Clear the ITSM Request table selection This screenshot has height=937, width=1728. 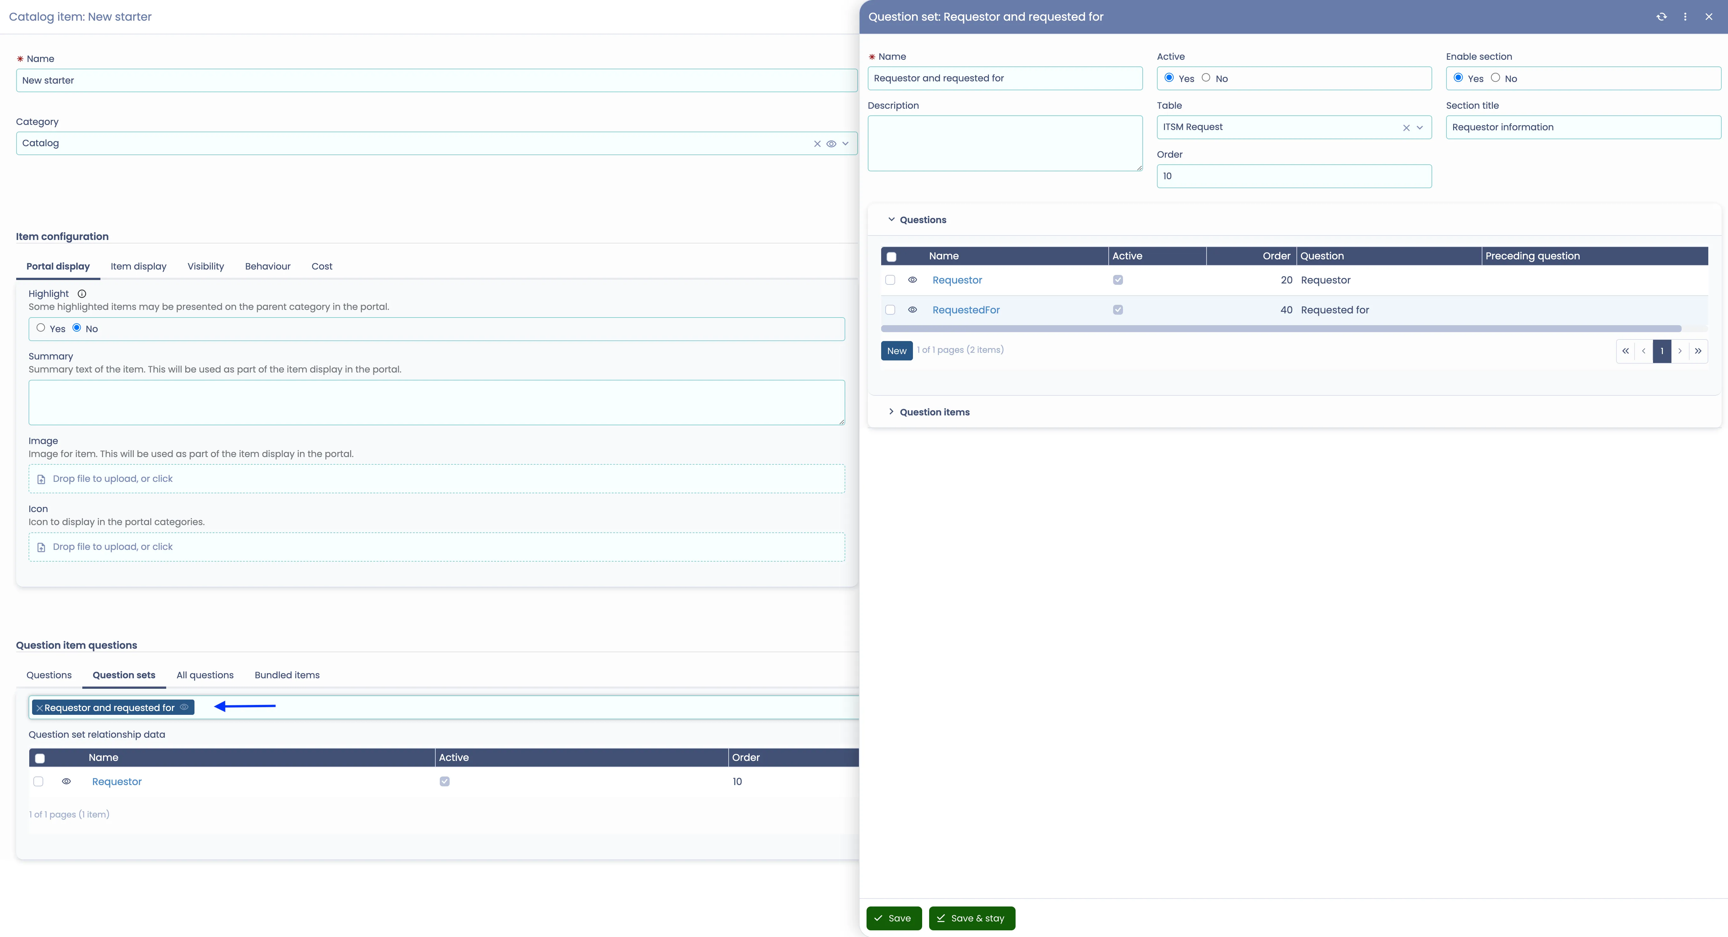click(x=1406, y=127)
